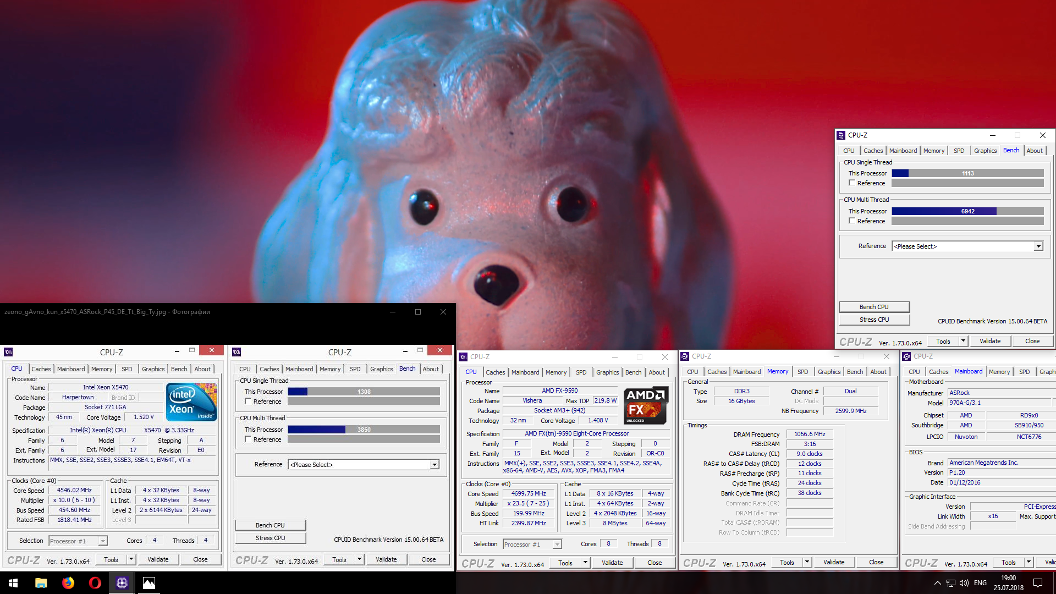The height and width of the screenshot is (594, 1056).
Task: Minimize the Photos app window
Action: [393, 312]
